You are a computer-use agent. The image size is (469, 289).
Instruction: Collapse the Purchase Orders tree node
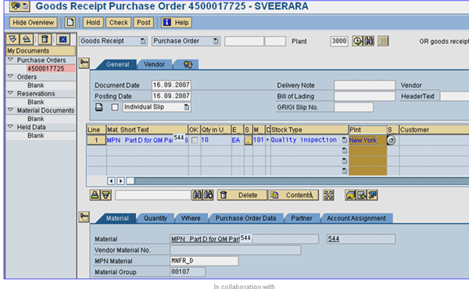coord(10,60)
